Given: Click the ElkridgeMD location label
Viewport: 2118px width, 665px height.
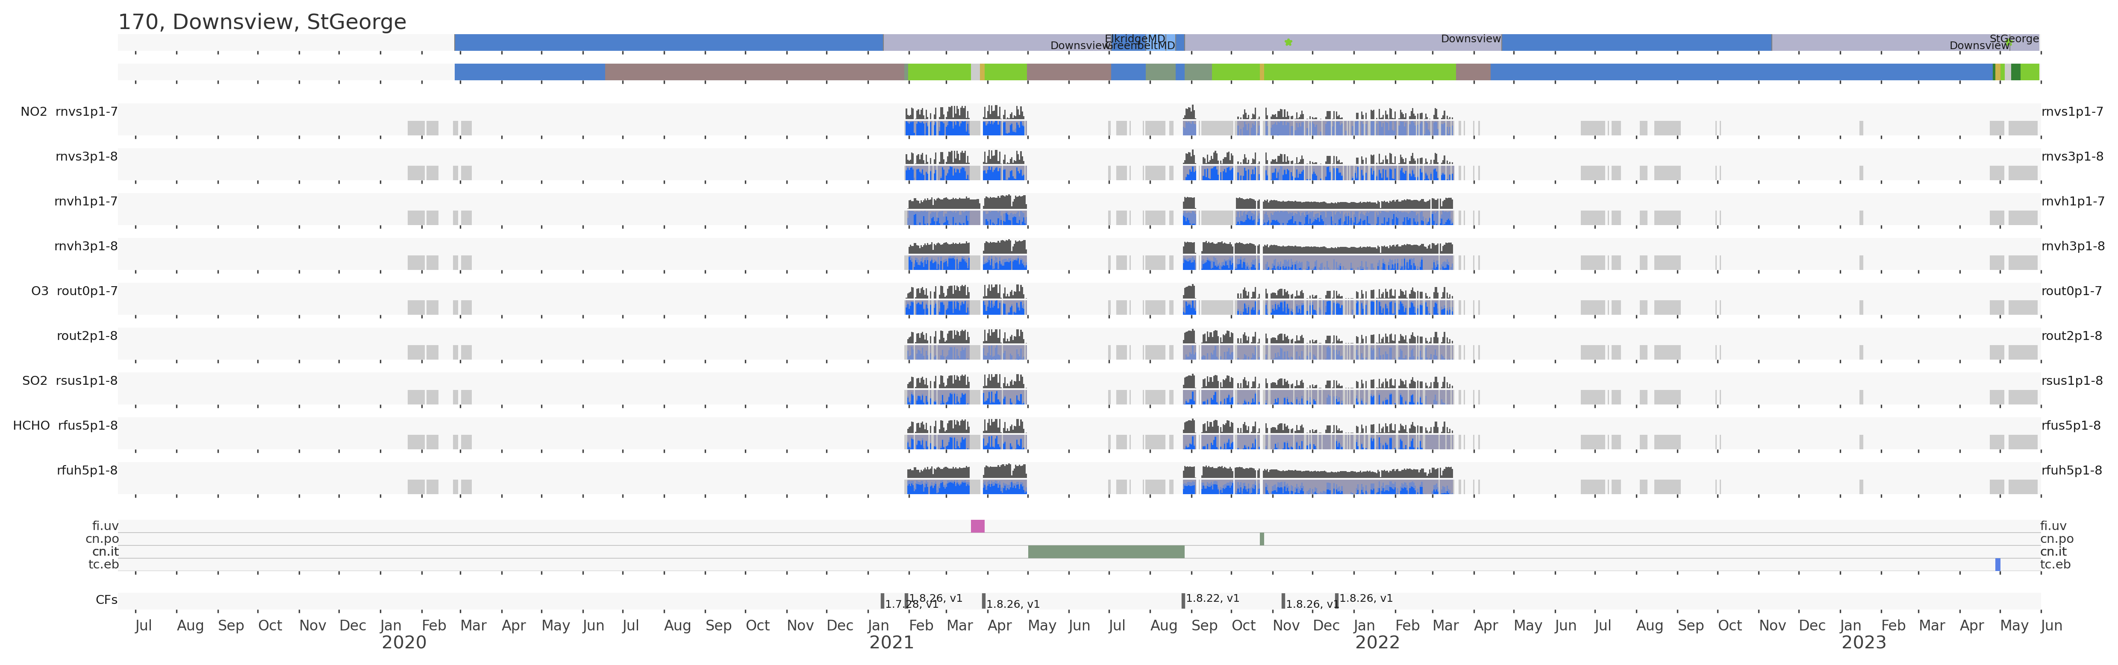Looking at the screenshot, I should [x=1135, y=38].
